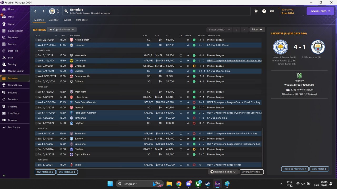
Task: Select the Everton match row marker
Action: [x=36, y=139]
